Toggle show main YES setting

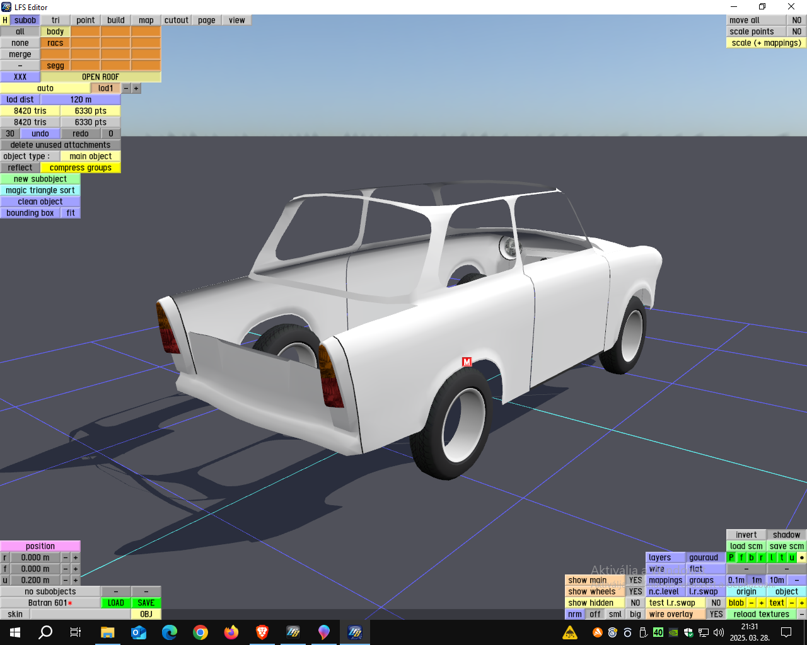[x=636, y=580]
